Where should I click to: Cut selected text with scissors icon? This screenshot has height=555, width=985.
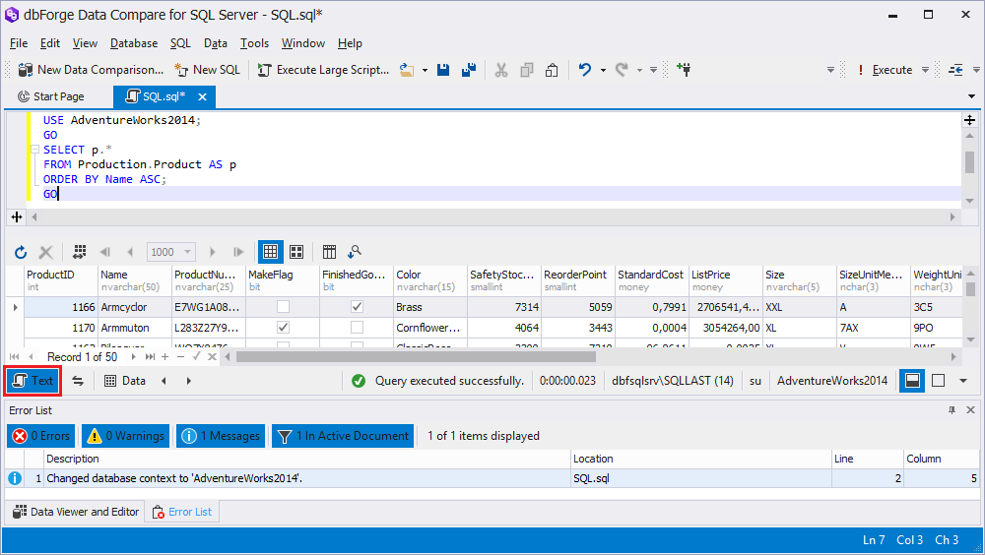501,70
